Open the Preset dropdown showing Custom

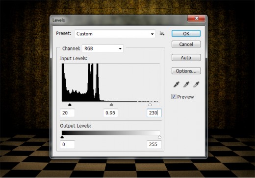tap(115, 34)
